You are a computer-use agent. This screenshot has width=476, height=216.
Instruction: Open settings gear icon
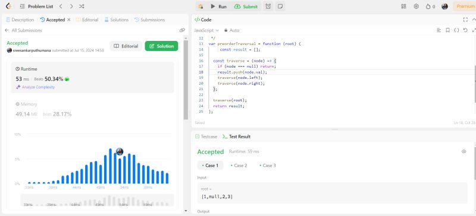coord(416,7)
